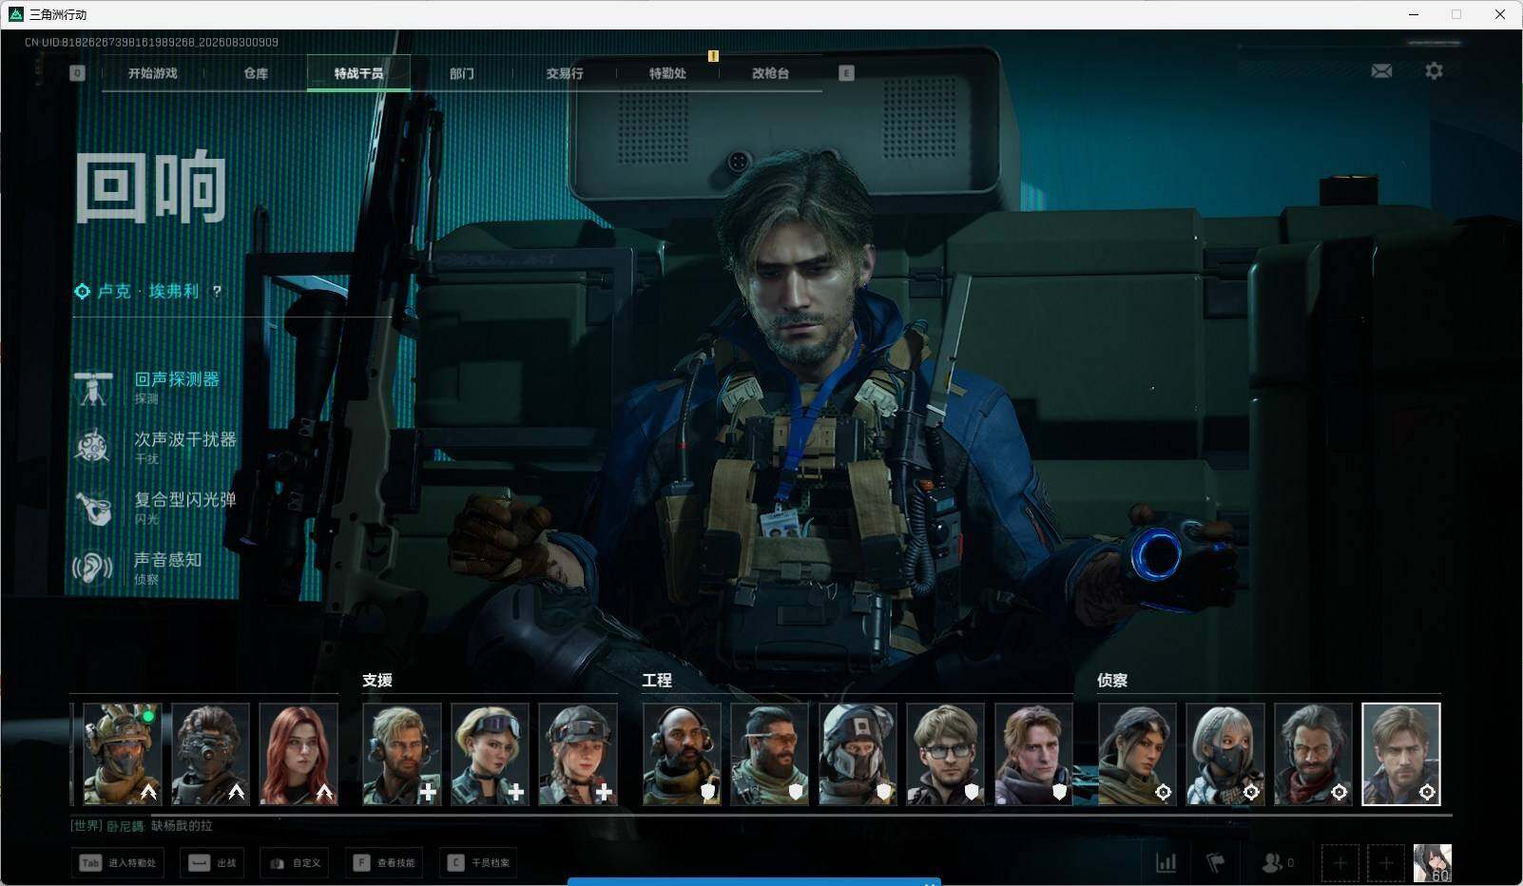
Task: Select the dark-haired female recon operator
Action: coord(1137,755)
